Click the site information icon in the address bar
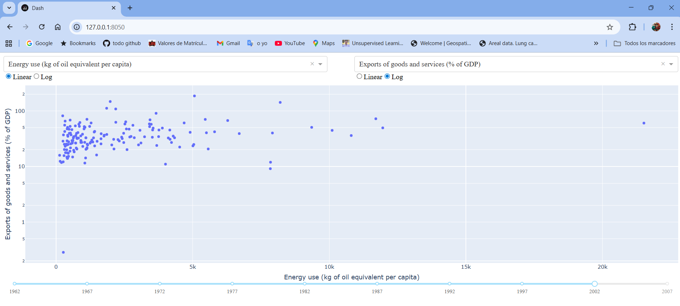This screenshot has width=680, height=306. point(77,27)
